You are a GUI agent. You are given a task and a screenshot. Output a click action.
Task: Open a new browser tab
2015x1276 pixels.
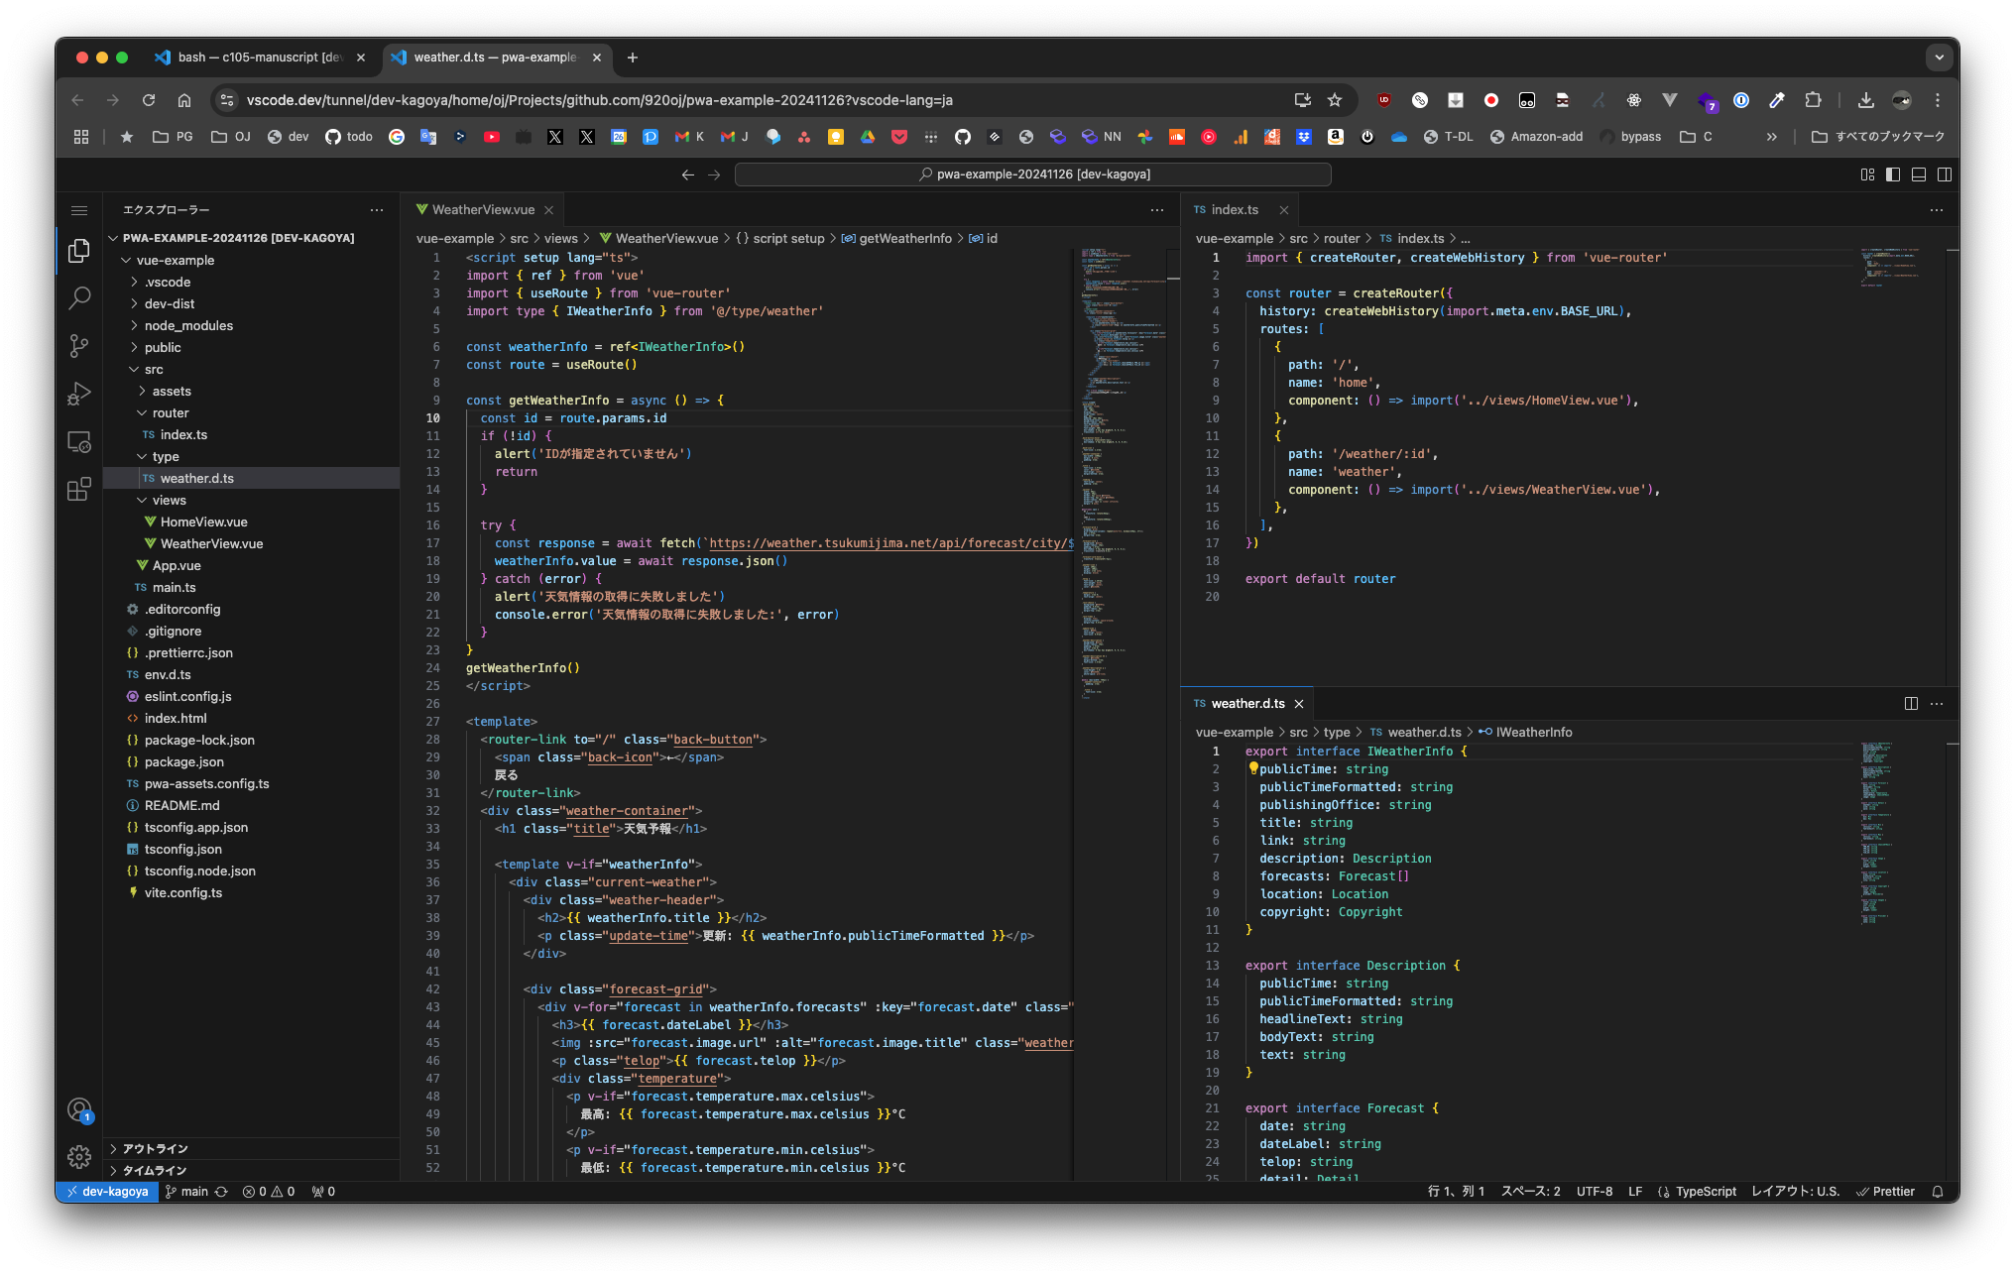[x=632, y=58]
